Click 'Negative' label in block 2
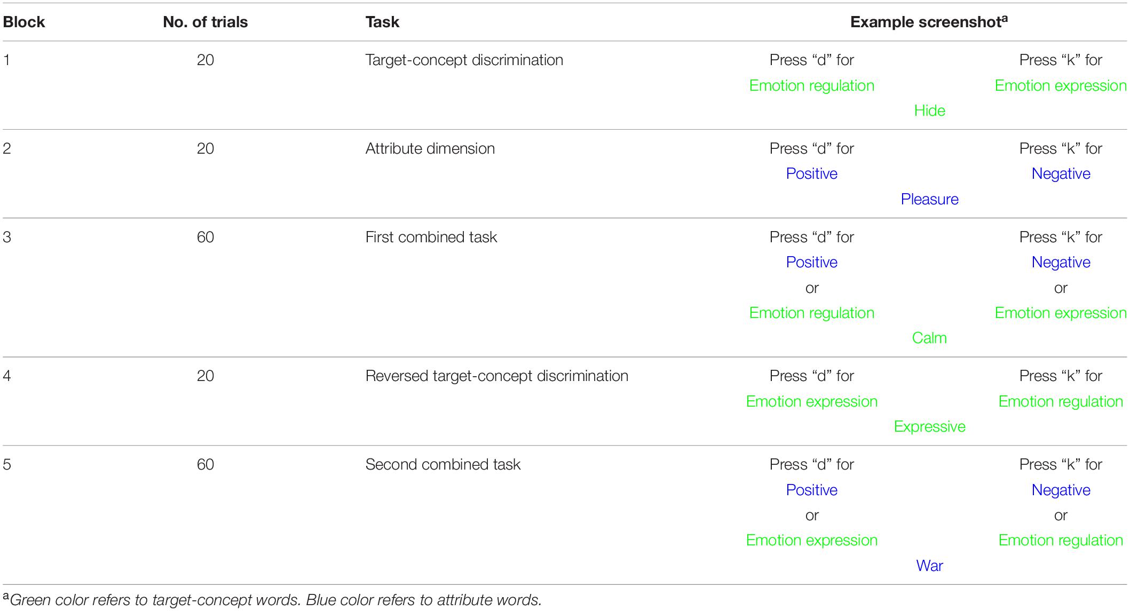The width and height of the screenshot is (1130, 611). 1061,173
